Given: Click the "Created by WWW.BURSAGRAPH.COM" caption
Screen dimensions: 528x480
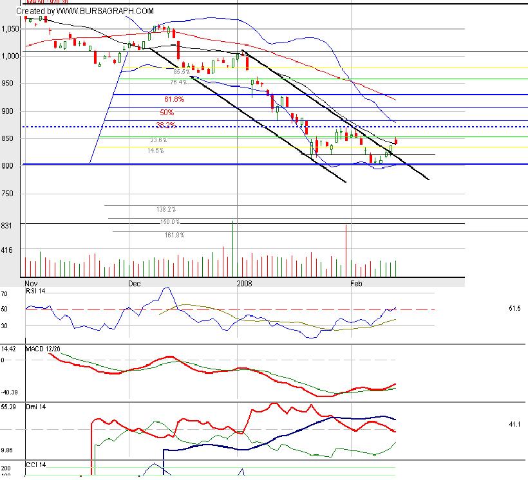Looking at the screenshot, I should (85, 11).
